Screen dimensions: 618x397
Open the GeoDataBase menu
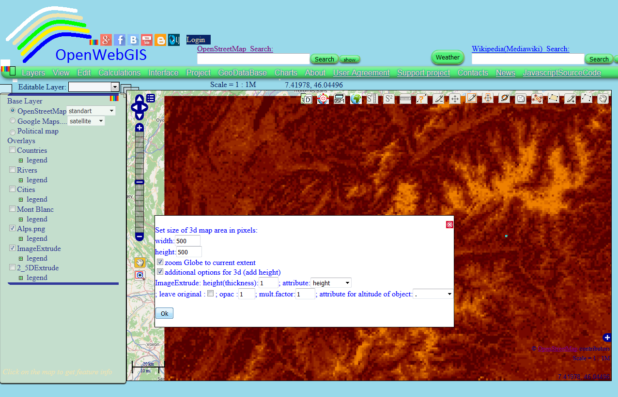point(243,73)
